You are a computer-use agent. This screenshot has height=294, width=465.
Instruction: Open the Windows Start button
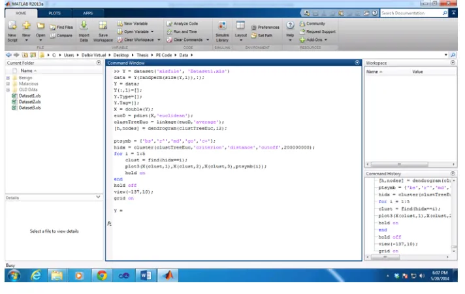point(14,275)
